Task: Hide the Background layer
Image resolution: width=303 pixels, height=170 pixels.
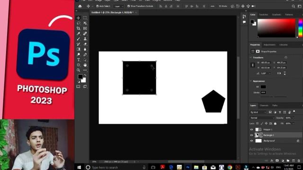Action: click(251, 141)
